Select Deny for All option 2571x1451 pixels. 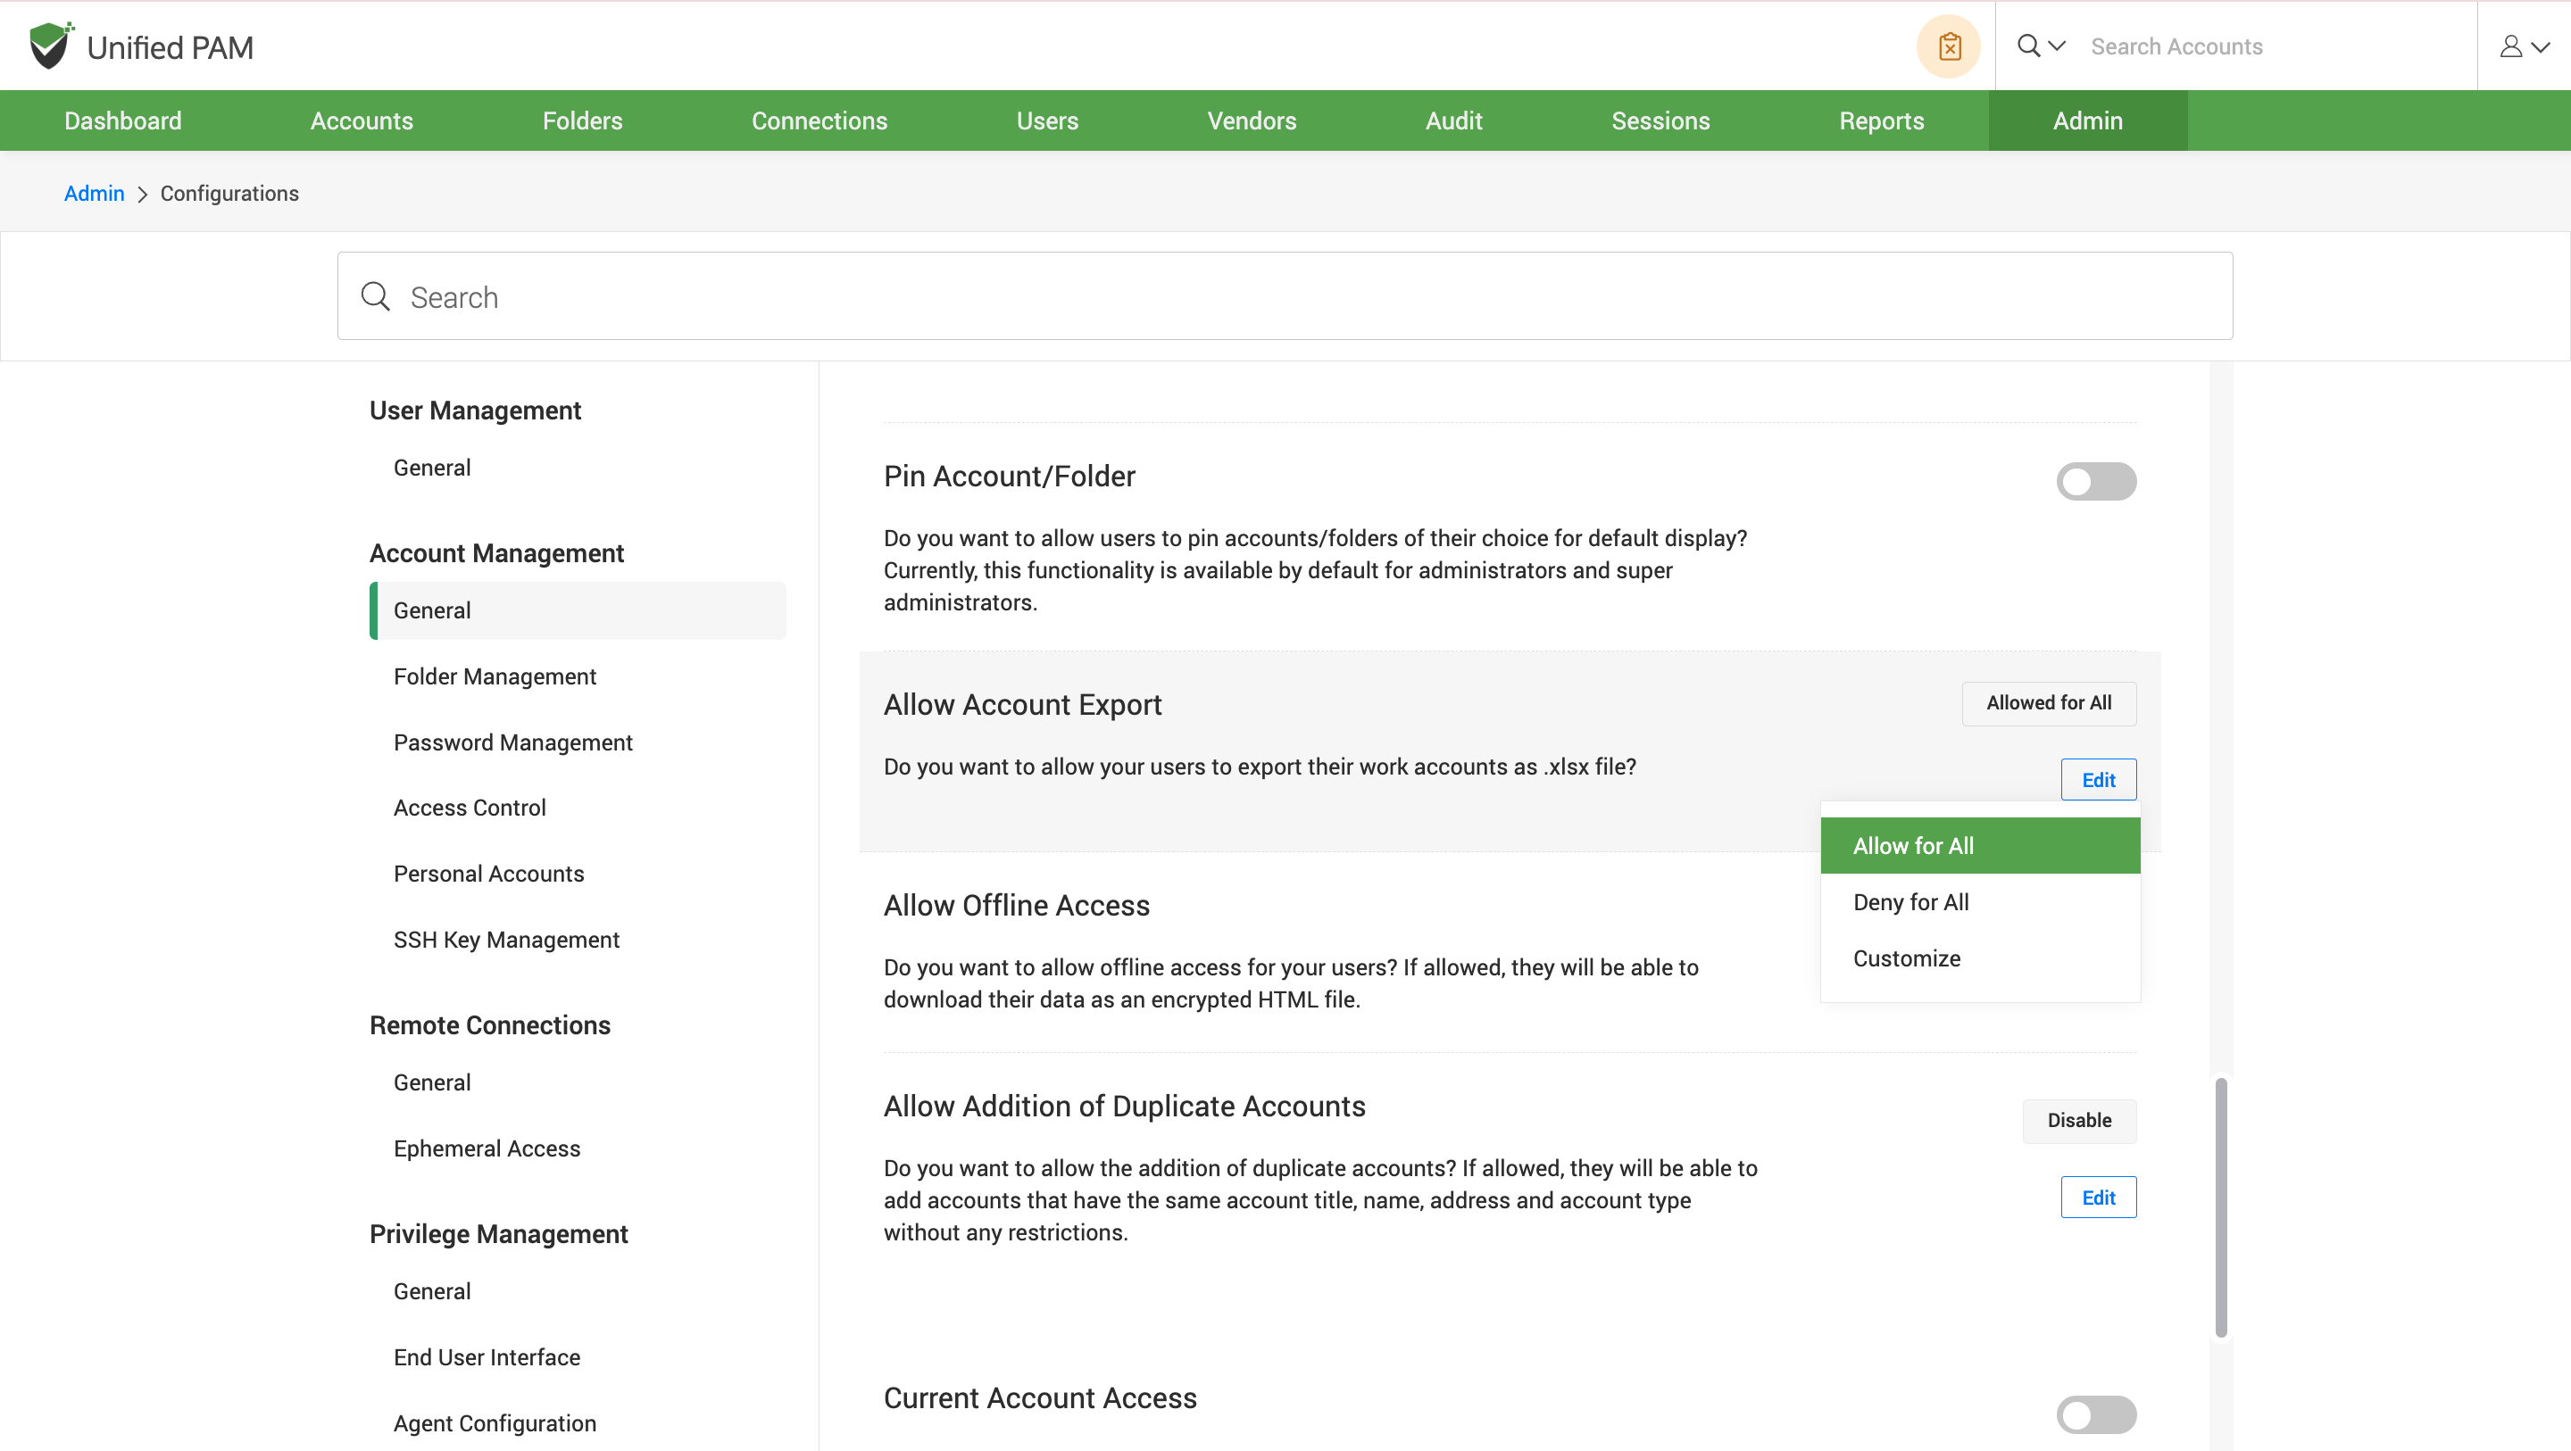1910,902
